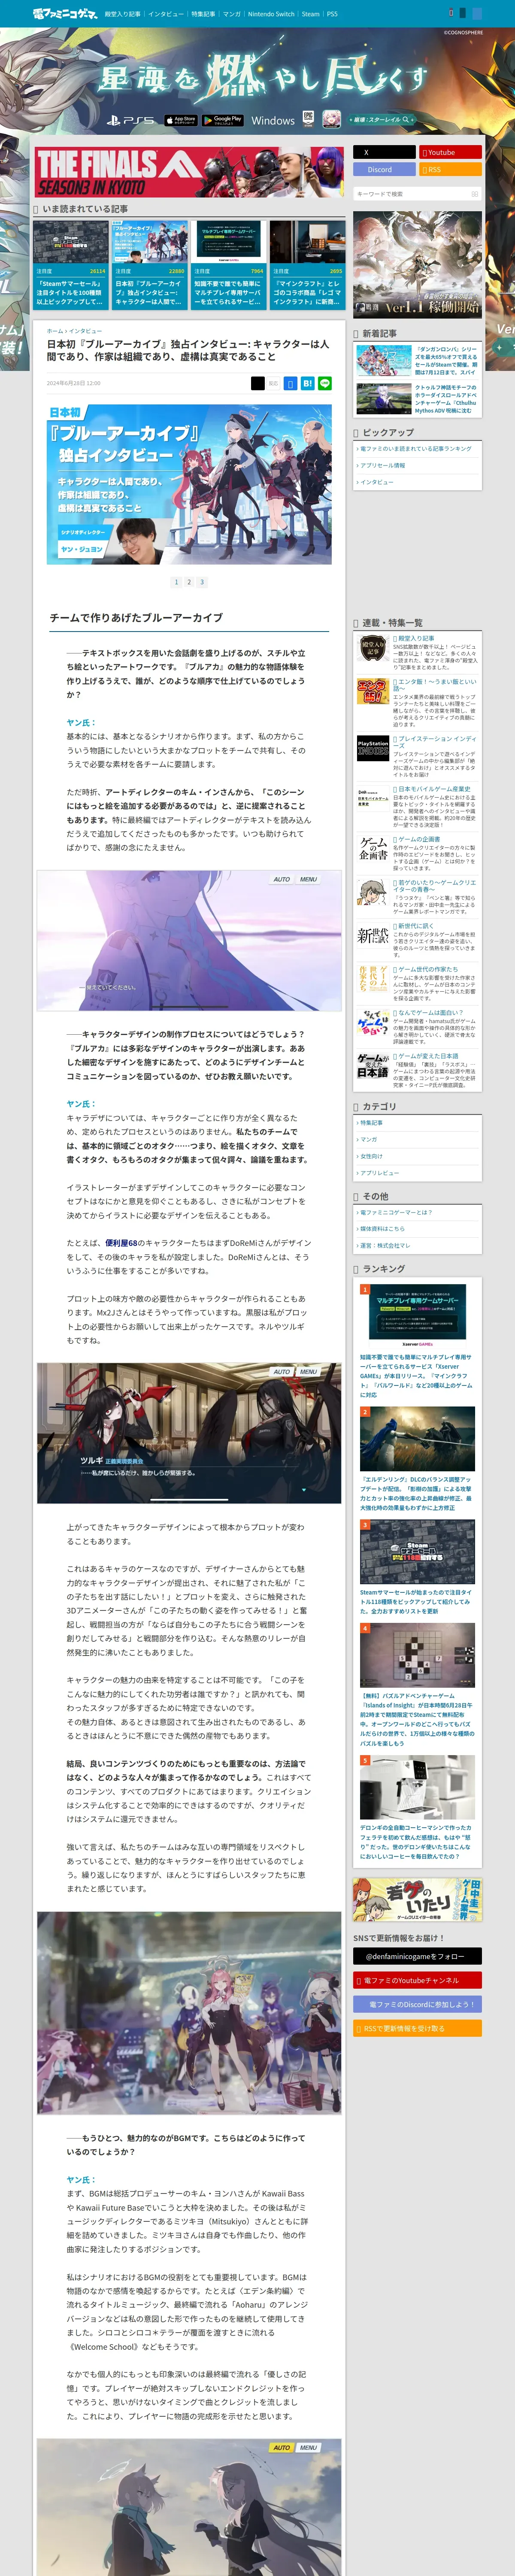Open the 特集記事 item in the top navigation

[203, 14]
